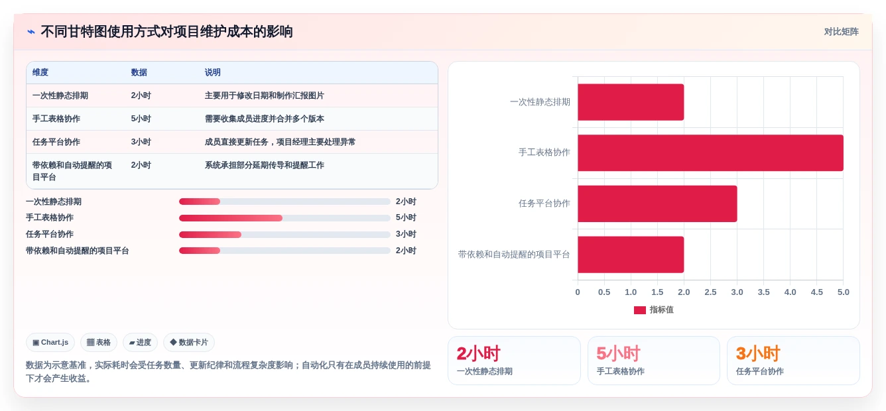Select the Chart.js tag chip
Screen dimensions: 886x411
[50, 343]
